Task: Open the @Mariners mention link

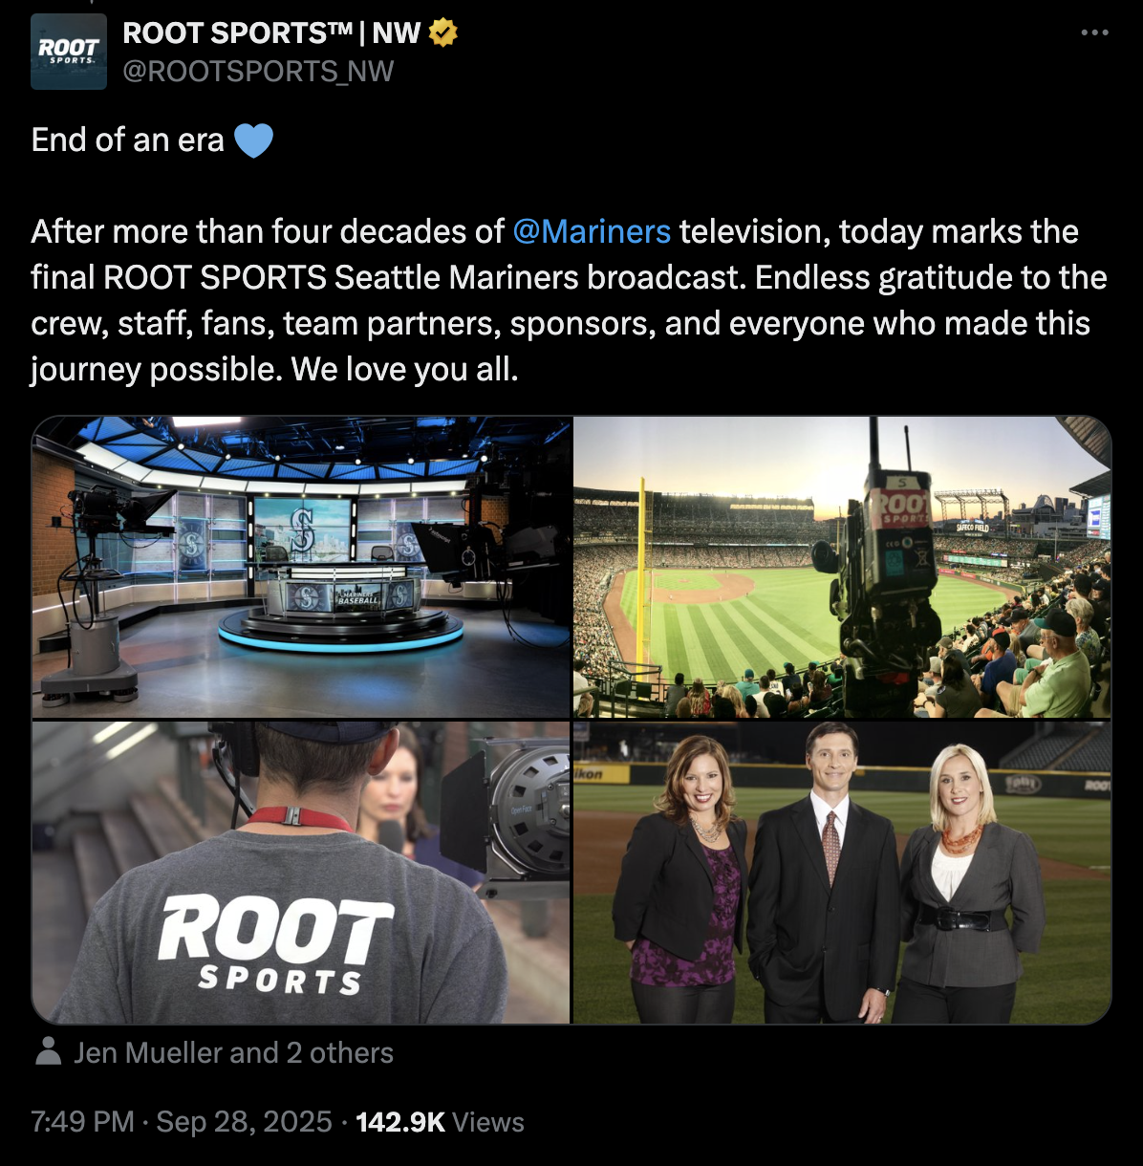Action: pyautogui.click(x=592, y=231)
